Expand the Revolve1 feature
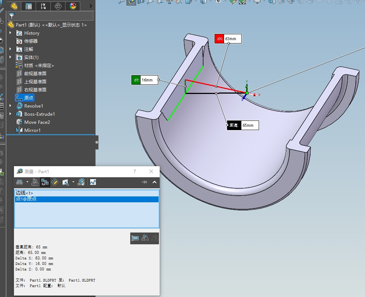 coord(10,106)
